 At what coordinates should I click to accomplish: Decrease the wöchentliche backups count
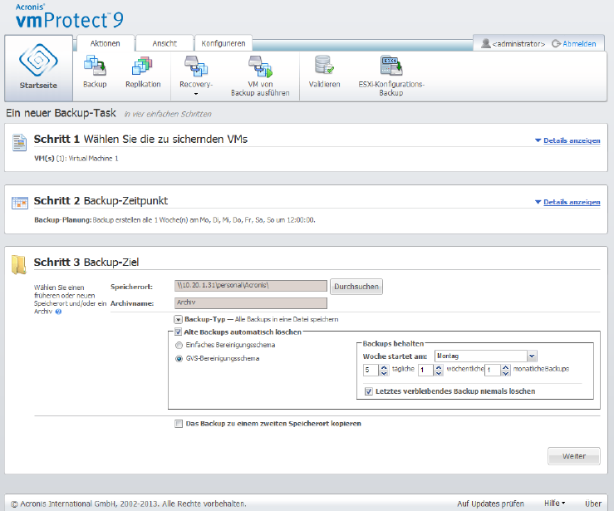coord(439,373)
